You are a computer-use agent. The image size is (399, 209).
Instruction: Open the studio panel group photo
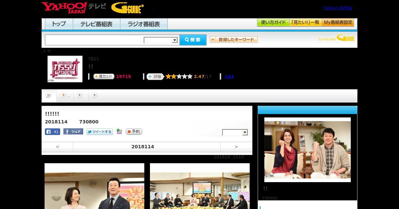[200, 186]
